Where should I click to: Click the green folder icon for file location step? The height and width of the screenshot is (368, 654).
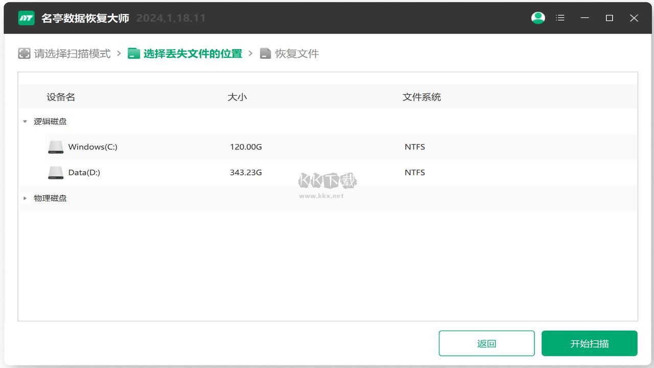134,53
